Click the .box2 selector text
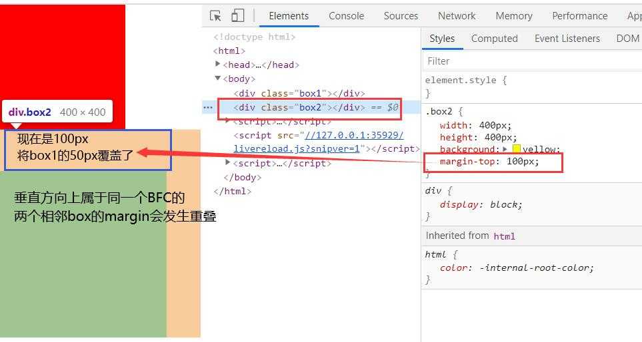This screenshot has width=642, height=342. click(x=439, y=112)
